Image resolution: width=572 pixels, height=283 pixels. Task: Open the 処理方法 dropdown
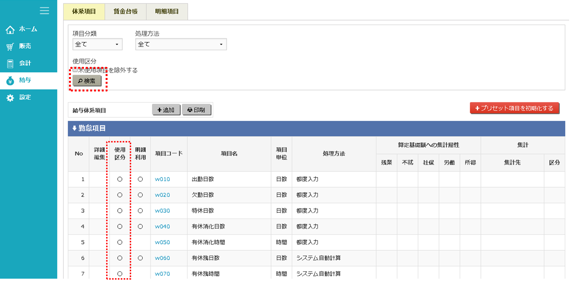tap(181, 44)
